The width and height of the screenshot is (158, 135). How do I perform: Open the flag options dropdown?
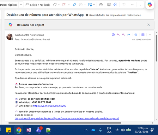(x=69, y=5)
